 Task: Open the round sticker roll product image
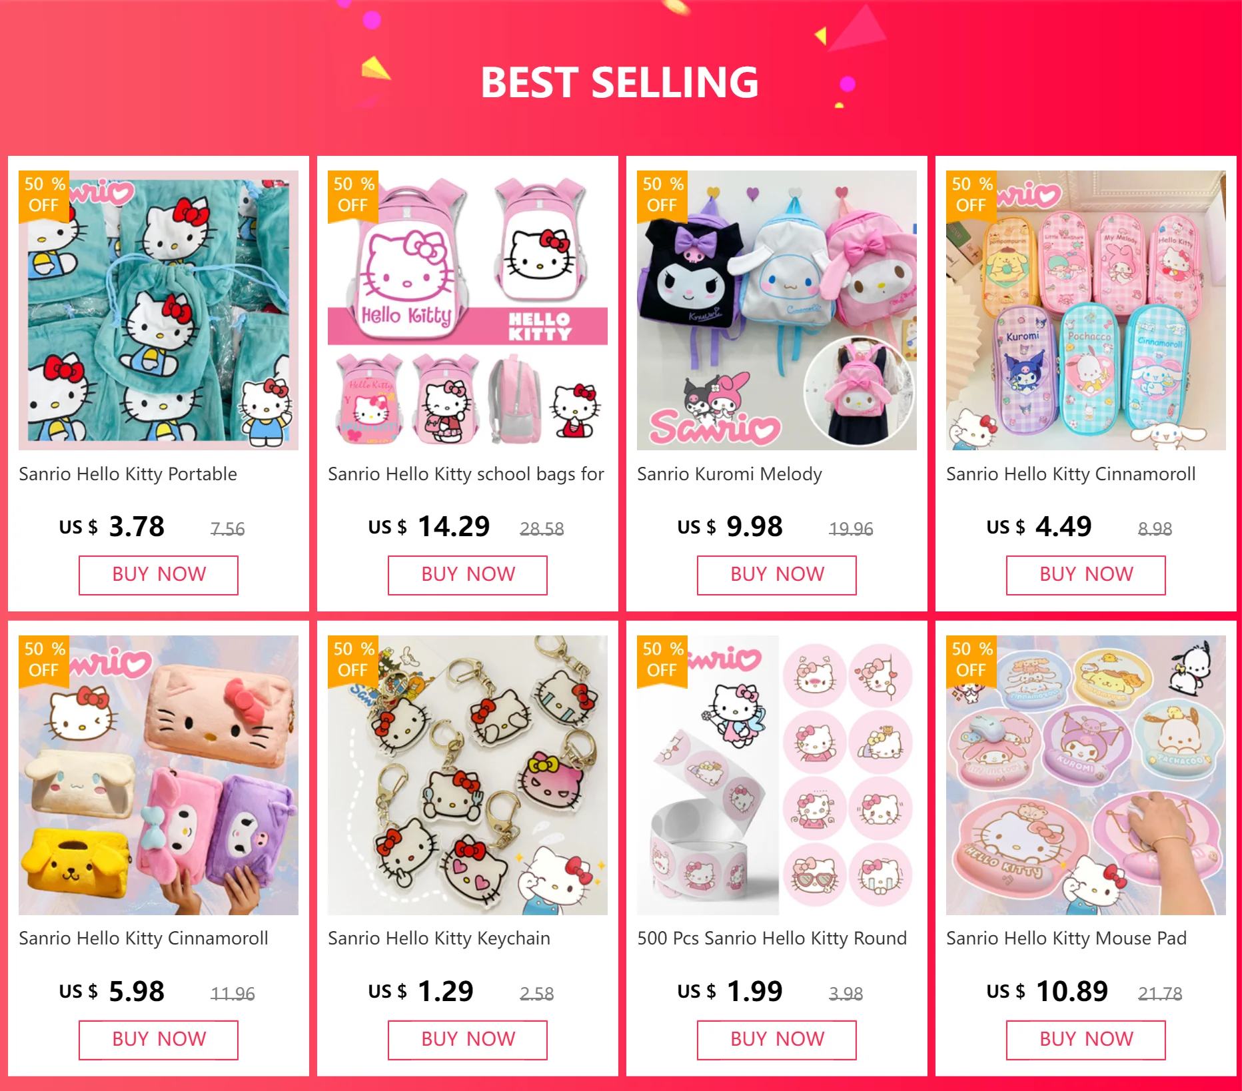click(777, 775)
